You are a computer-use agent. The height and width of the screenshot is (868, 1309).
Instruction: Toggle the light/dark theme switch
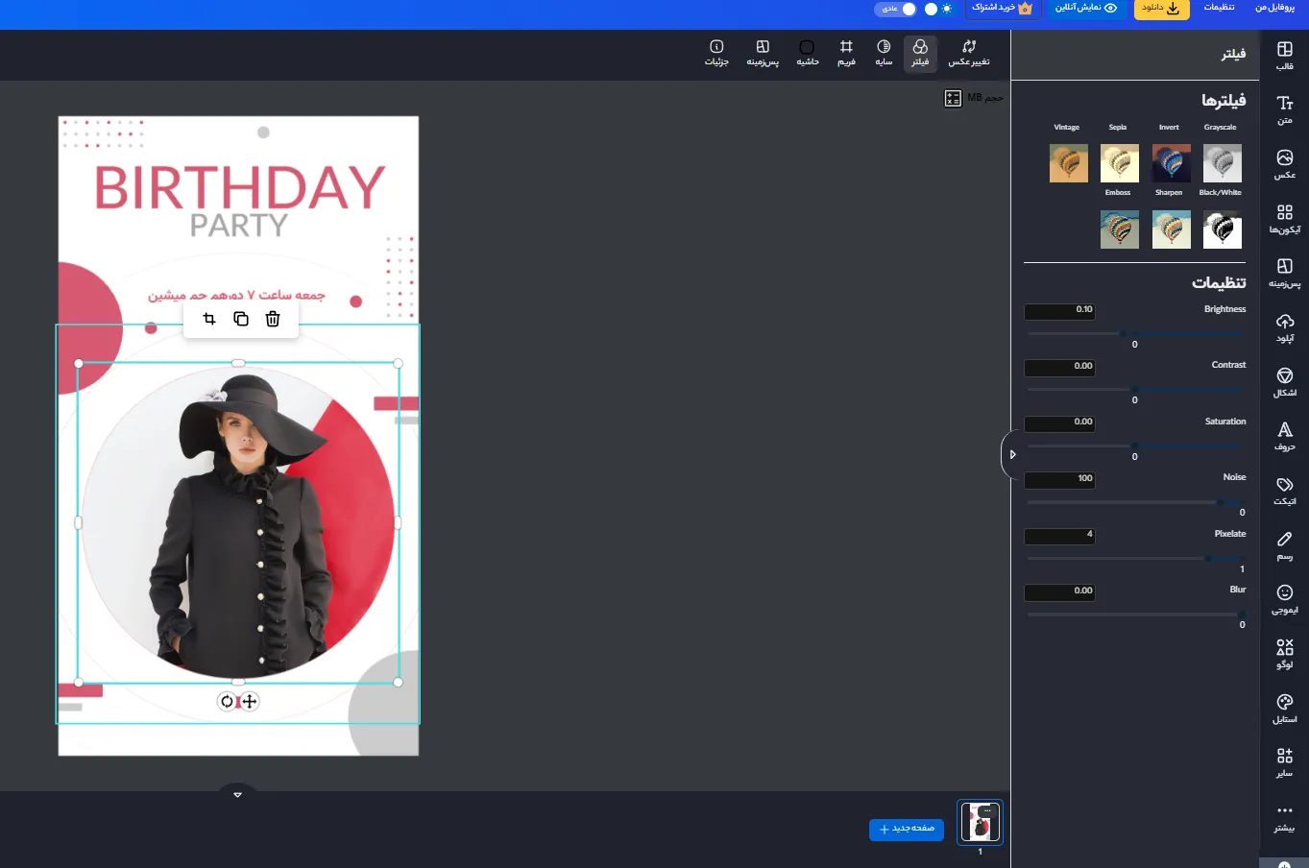[x=938, y=9]
